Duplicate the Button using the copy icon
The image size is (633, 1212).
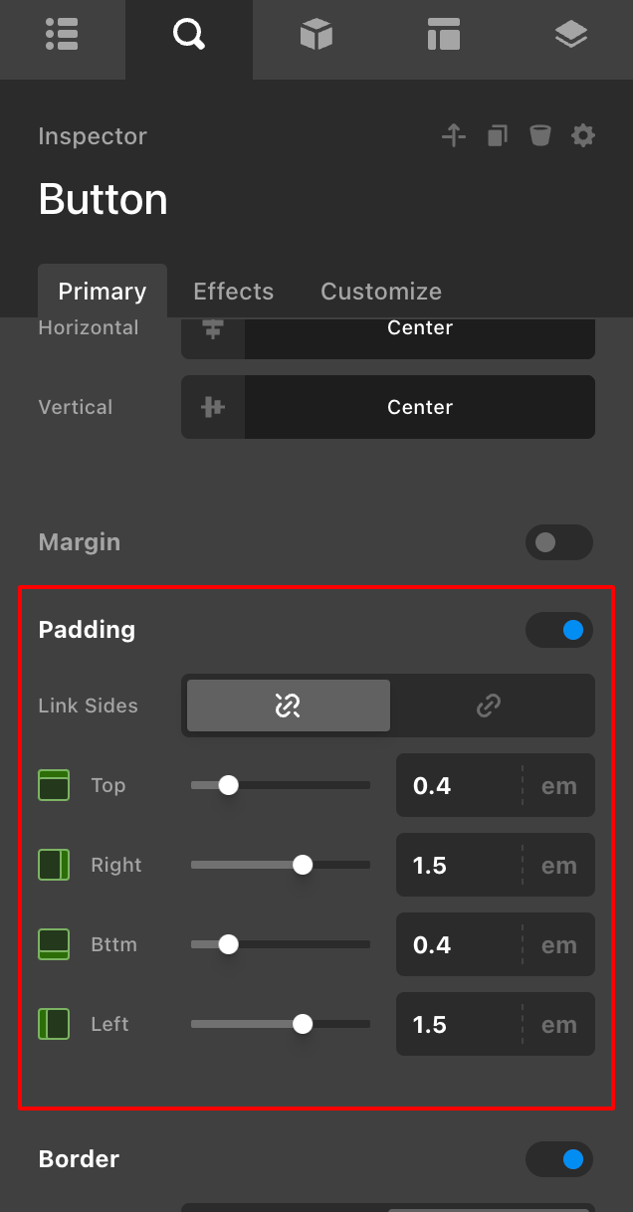click(x=497, y=135)
